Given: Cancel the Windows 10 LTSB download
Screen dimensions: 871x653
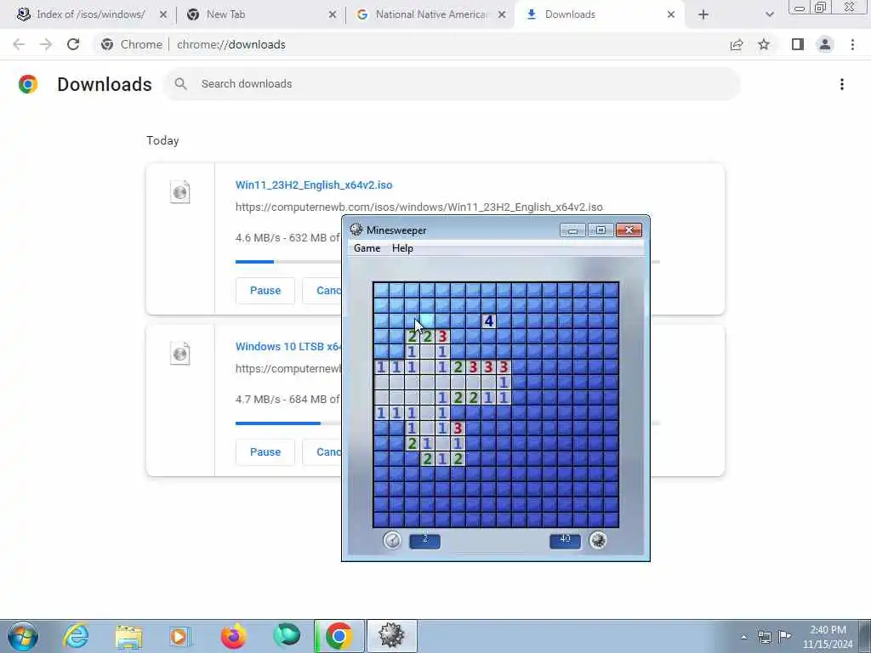Looking at the screenshot, I should point(322,452).
